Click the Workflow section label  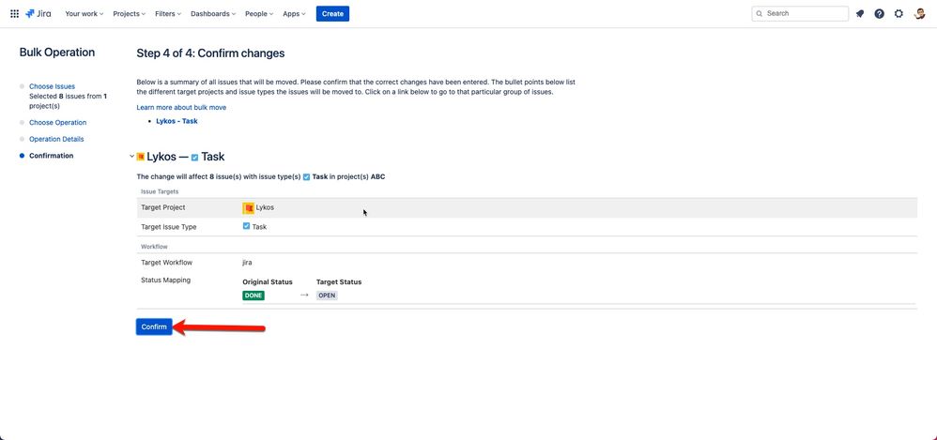[x=153, y=247]
